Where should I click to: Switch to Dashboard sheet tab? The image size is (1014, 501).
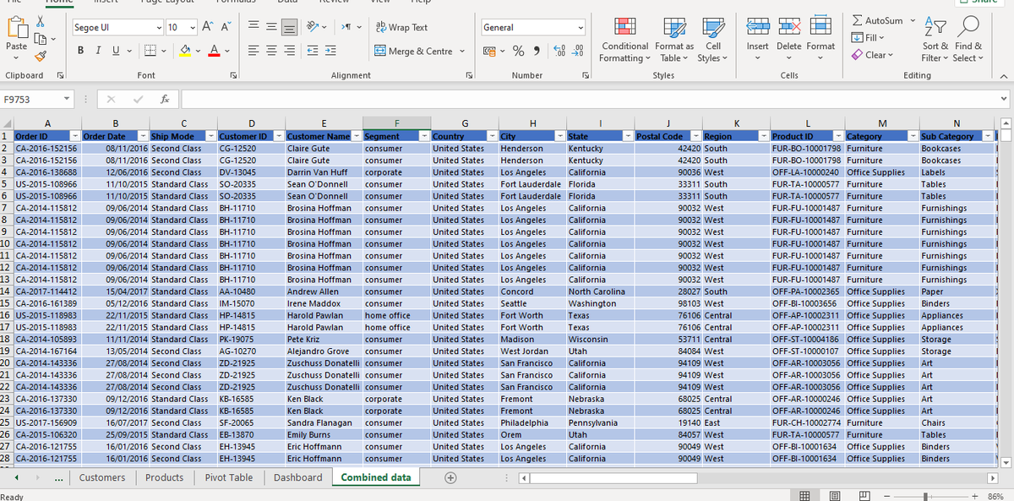(298, 477)
